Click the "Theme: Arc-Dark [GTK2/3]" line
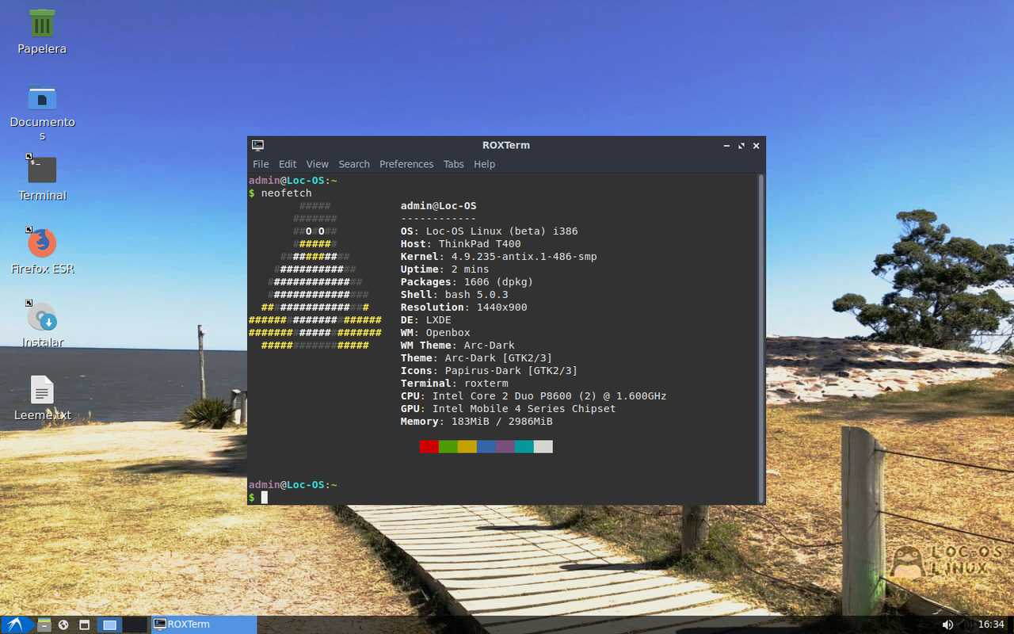The width and height of the screenshot is (1014, 634). (477, 358)
